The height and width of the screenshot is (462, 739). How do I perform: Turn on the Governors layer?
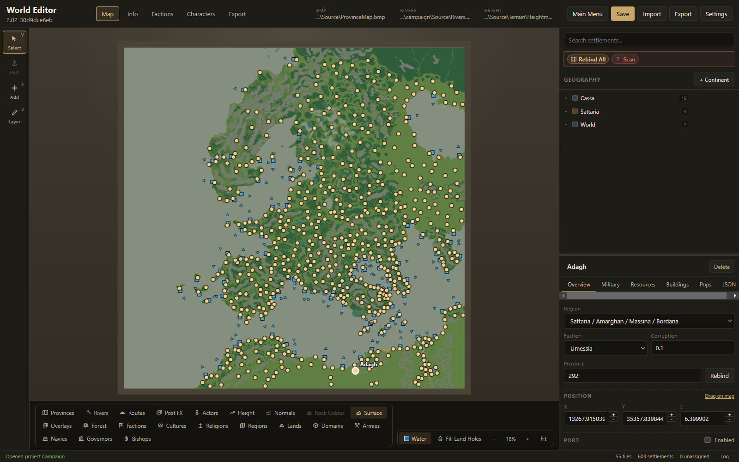tap(96, 439)
